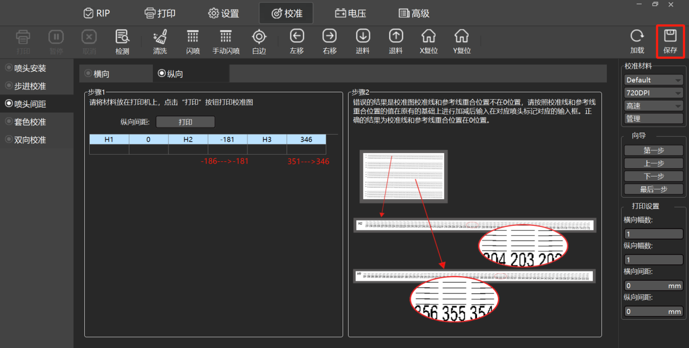This screenshot has height=348, width=689.
Task: Click the 白边 margin target icon
Action: 259,37
